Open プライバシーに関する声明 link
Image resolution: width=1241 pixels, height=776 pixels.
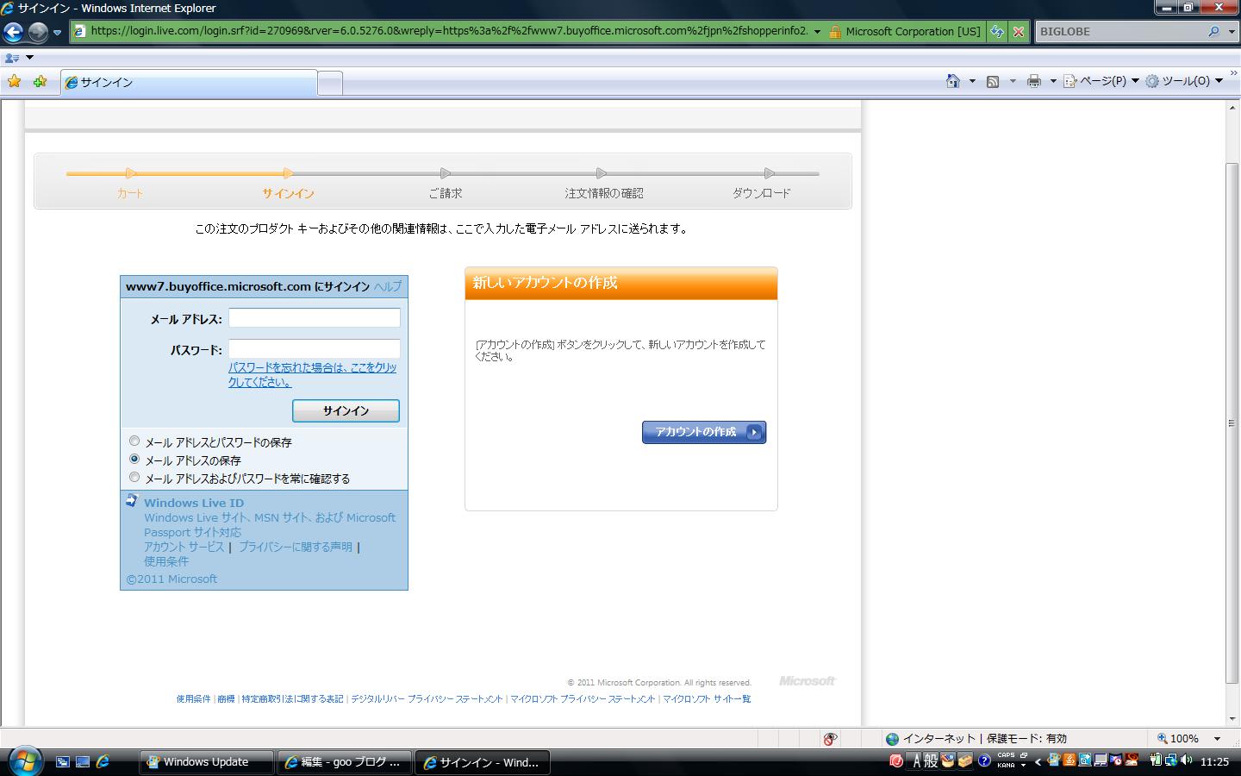296,547
